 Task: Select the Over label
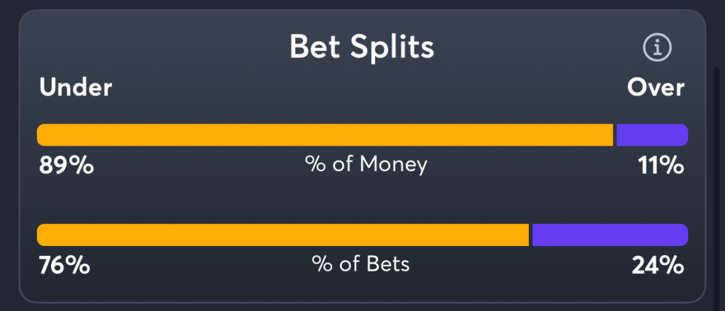point(656,87)
